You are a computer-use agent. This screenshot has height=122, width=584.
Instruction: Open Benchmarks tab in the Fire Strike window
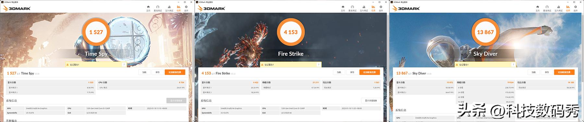click(352, 8)
